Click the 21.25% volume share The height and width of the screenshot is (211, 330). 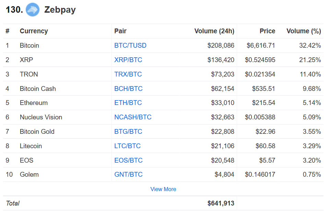pyautogui.click(x=310, y=60)
